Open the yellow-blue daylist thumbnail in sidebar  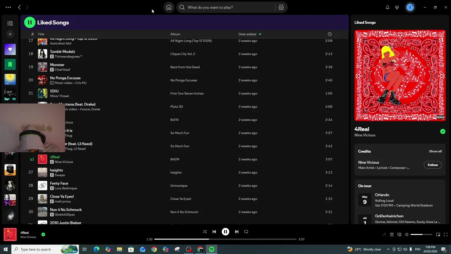10,79
